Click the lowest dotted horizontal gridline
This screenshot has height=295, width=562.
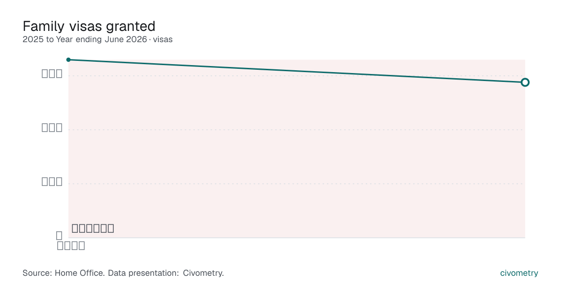point(296,184)
